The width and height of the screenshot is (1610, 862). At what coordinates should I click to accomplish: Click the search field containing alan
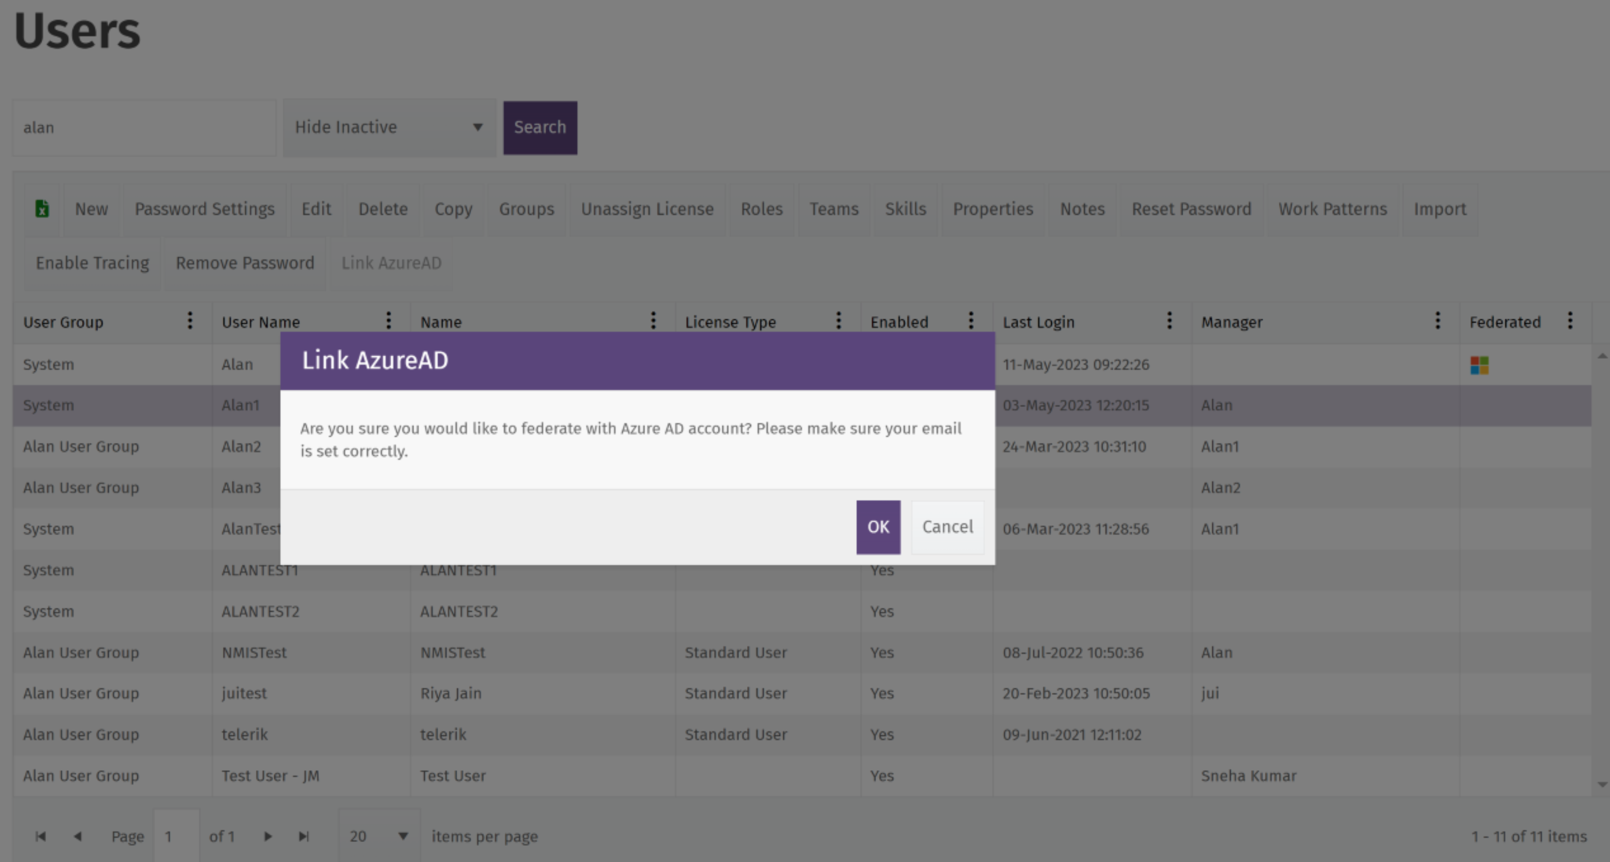(144, 128)
